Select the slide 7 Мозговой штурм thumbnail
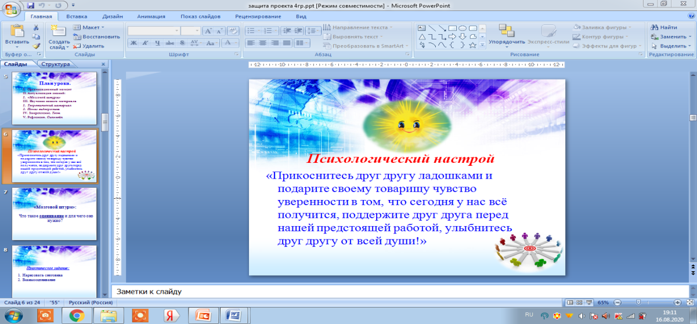The height and width of the screenshot is (324, 697). click(55, 213)
